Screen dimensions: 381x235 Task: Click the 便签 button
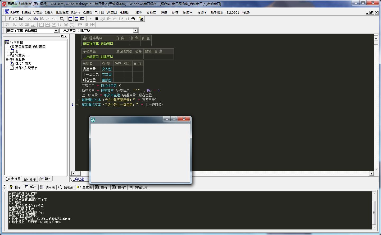point(175,12)
